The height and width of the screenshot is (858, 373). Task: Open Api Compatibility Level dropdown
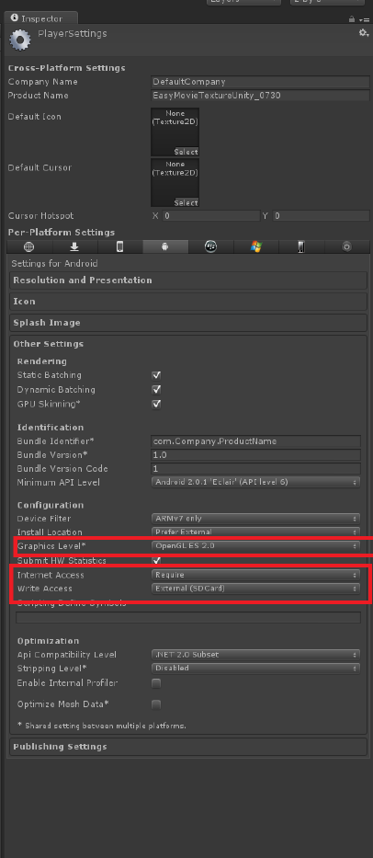click(255, 655)
